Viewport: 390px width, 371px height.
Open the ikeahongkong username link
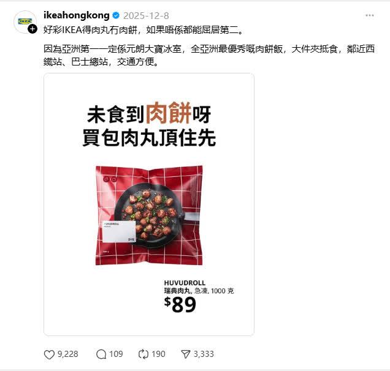coord(77,15)
